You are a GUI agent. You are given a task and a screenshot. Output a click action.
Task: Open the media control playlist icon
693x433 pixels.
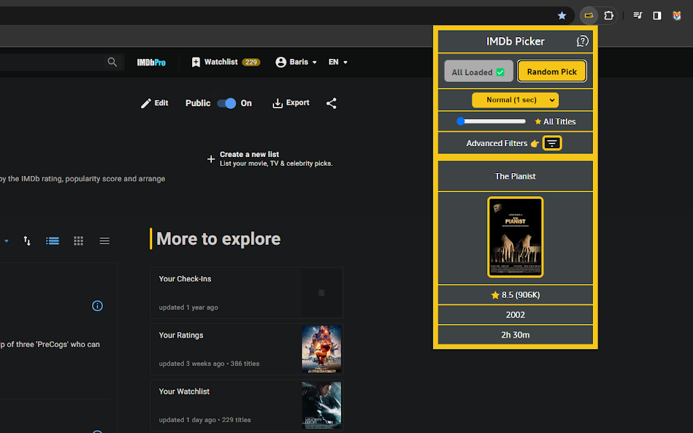coord(638,16)
